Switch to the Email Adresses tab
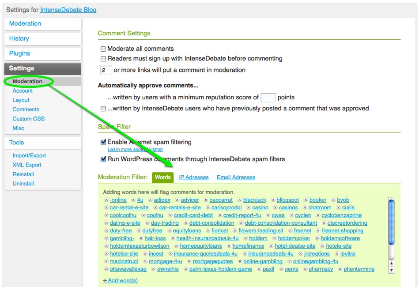 click(x=236, y=177)
